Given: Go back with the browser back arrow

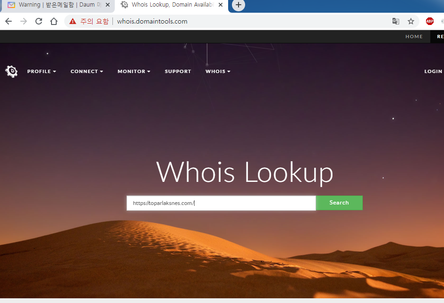Looking at the screenshot, I should coord(9,21).
